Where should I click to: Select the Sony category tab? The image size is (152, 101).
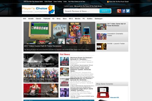(59, 19)
